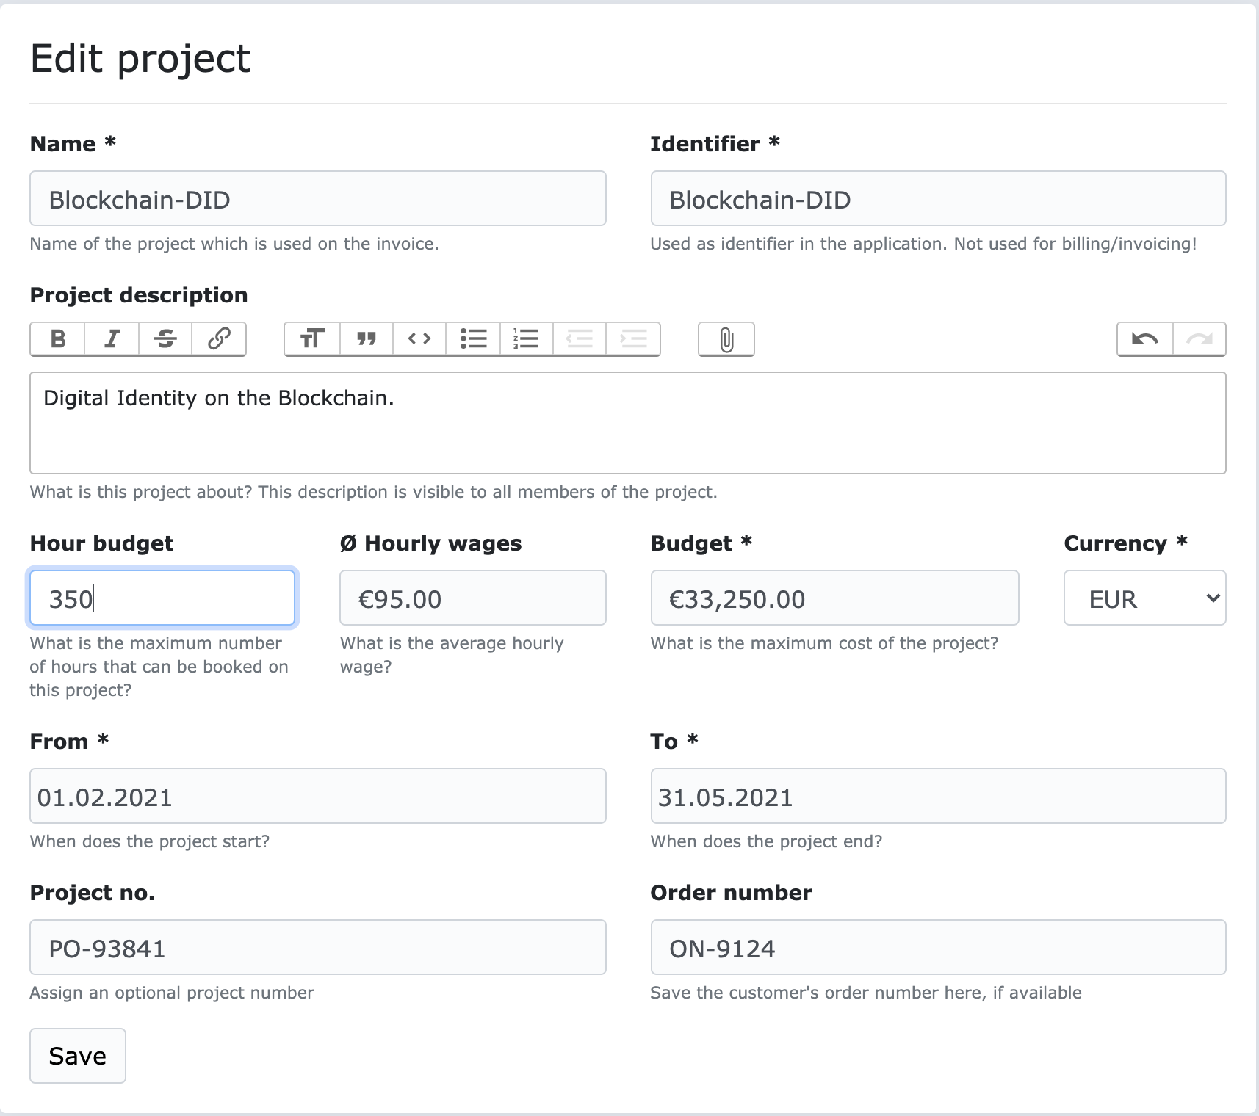
Task: Redo the last edit in the description
Action: [x=1200, y=339]
